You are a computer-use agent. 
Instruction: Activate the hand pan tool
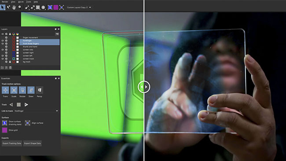[14, 7]
